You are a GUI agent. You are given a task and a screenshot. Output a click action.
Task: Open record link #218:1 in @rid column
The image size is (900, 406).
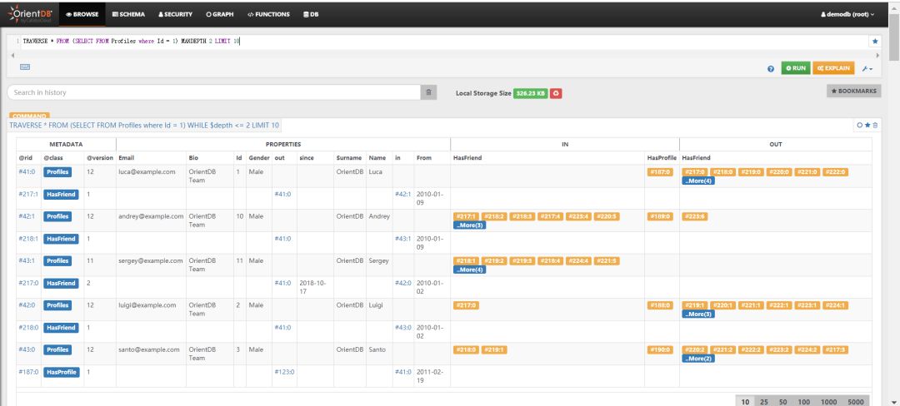tap(28, 239)
